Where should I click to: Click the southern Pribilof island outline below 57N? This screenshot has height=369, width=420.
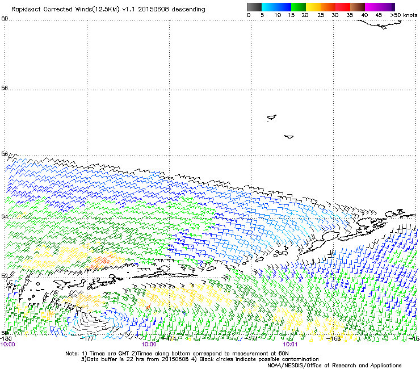coord(289,137)
